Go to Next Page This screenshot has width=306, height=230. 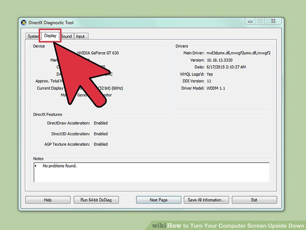tap(158, 200)
